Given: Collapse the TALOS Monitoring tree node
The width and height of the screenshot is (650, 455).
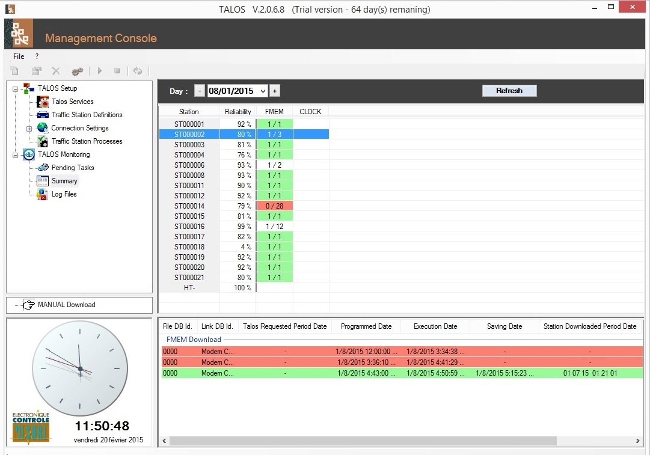Looking at the screenshot, I should click(16, 155).
